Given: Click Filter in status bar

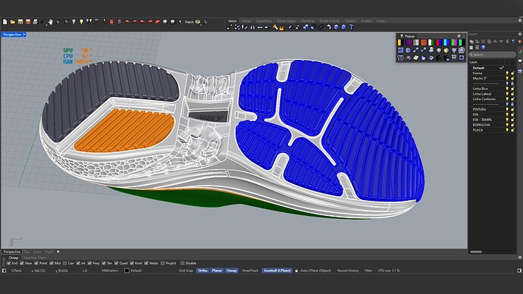Looking at the screenshot, I should 368,271.
